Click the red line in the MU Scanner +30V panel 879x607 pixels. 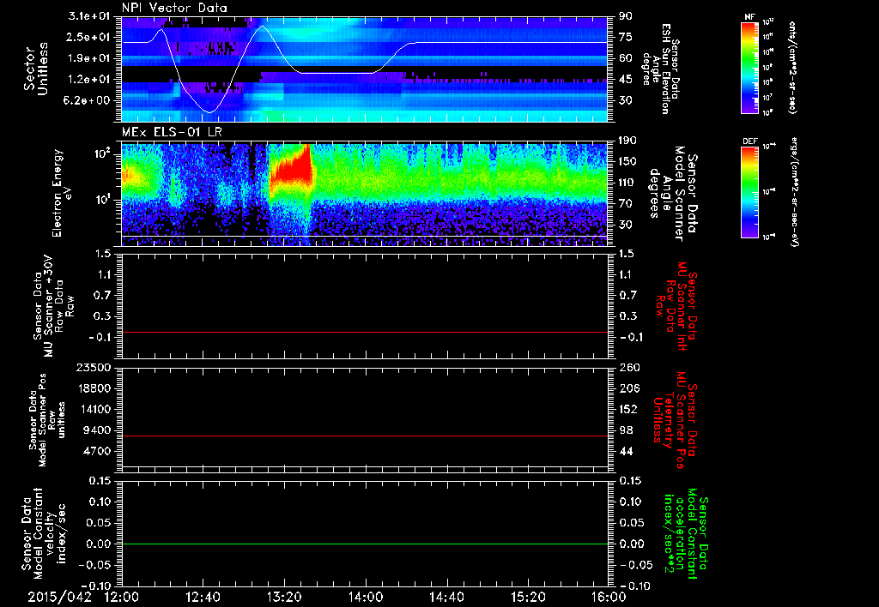(365, 332)
